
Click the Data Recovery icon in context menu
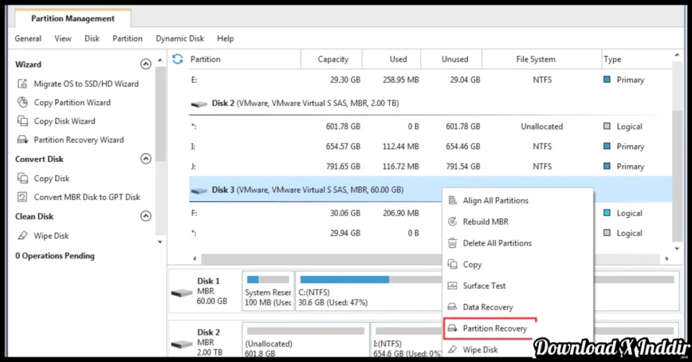(x=452, y=307)
